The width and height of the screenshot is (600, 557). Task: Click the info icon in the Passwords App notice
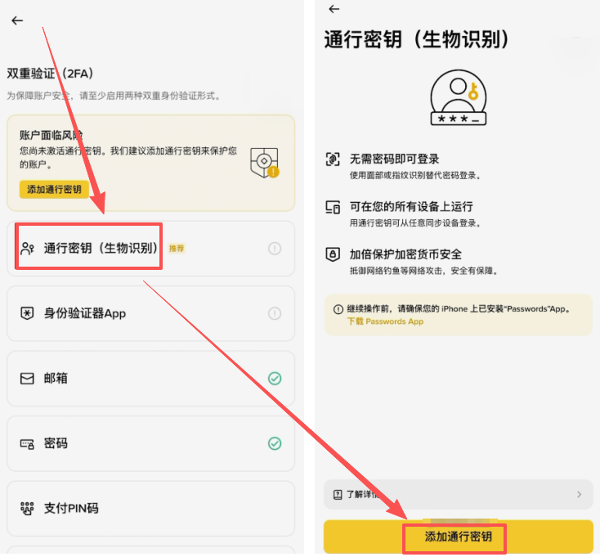pos(338,309)
